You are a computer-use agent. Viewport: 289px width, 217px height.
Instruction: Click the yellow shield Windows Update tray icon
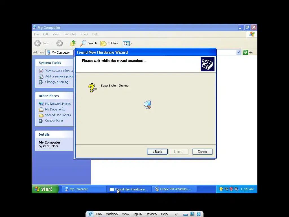(x=221, y=189)
